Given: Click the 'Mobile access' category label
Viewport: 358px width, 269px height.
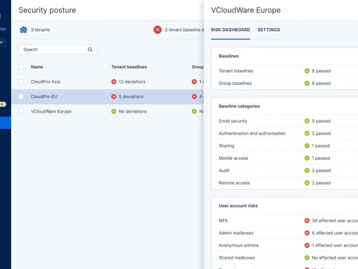Looking at the screenshot, I should (x=233, y=158).
